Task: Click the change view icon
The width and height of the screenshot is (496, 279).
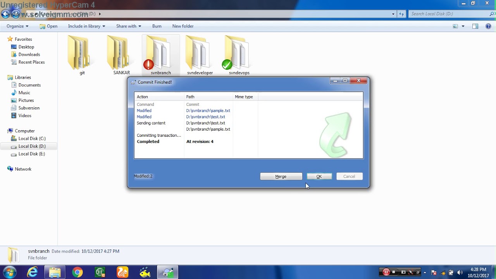Action: 455,26
